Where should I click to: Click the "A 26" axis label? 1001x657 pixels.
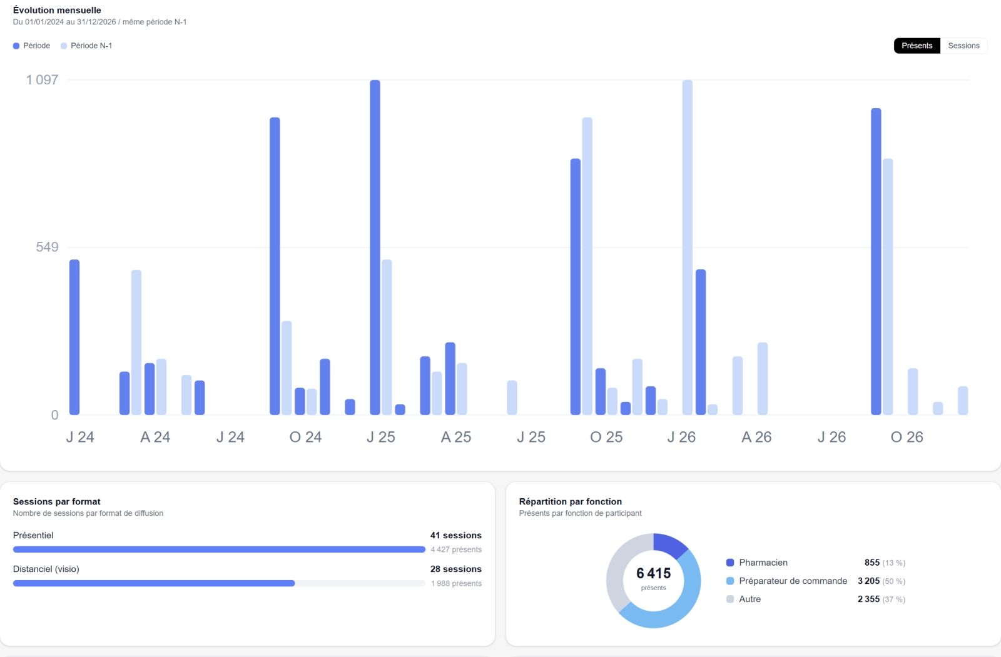[756, 437]
